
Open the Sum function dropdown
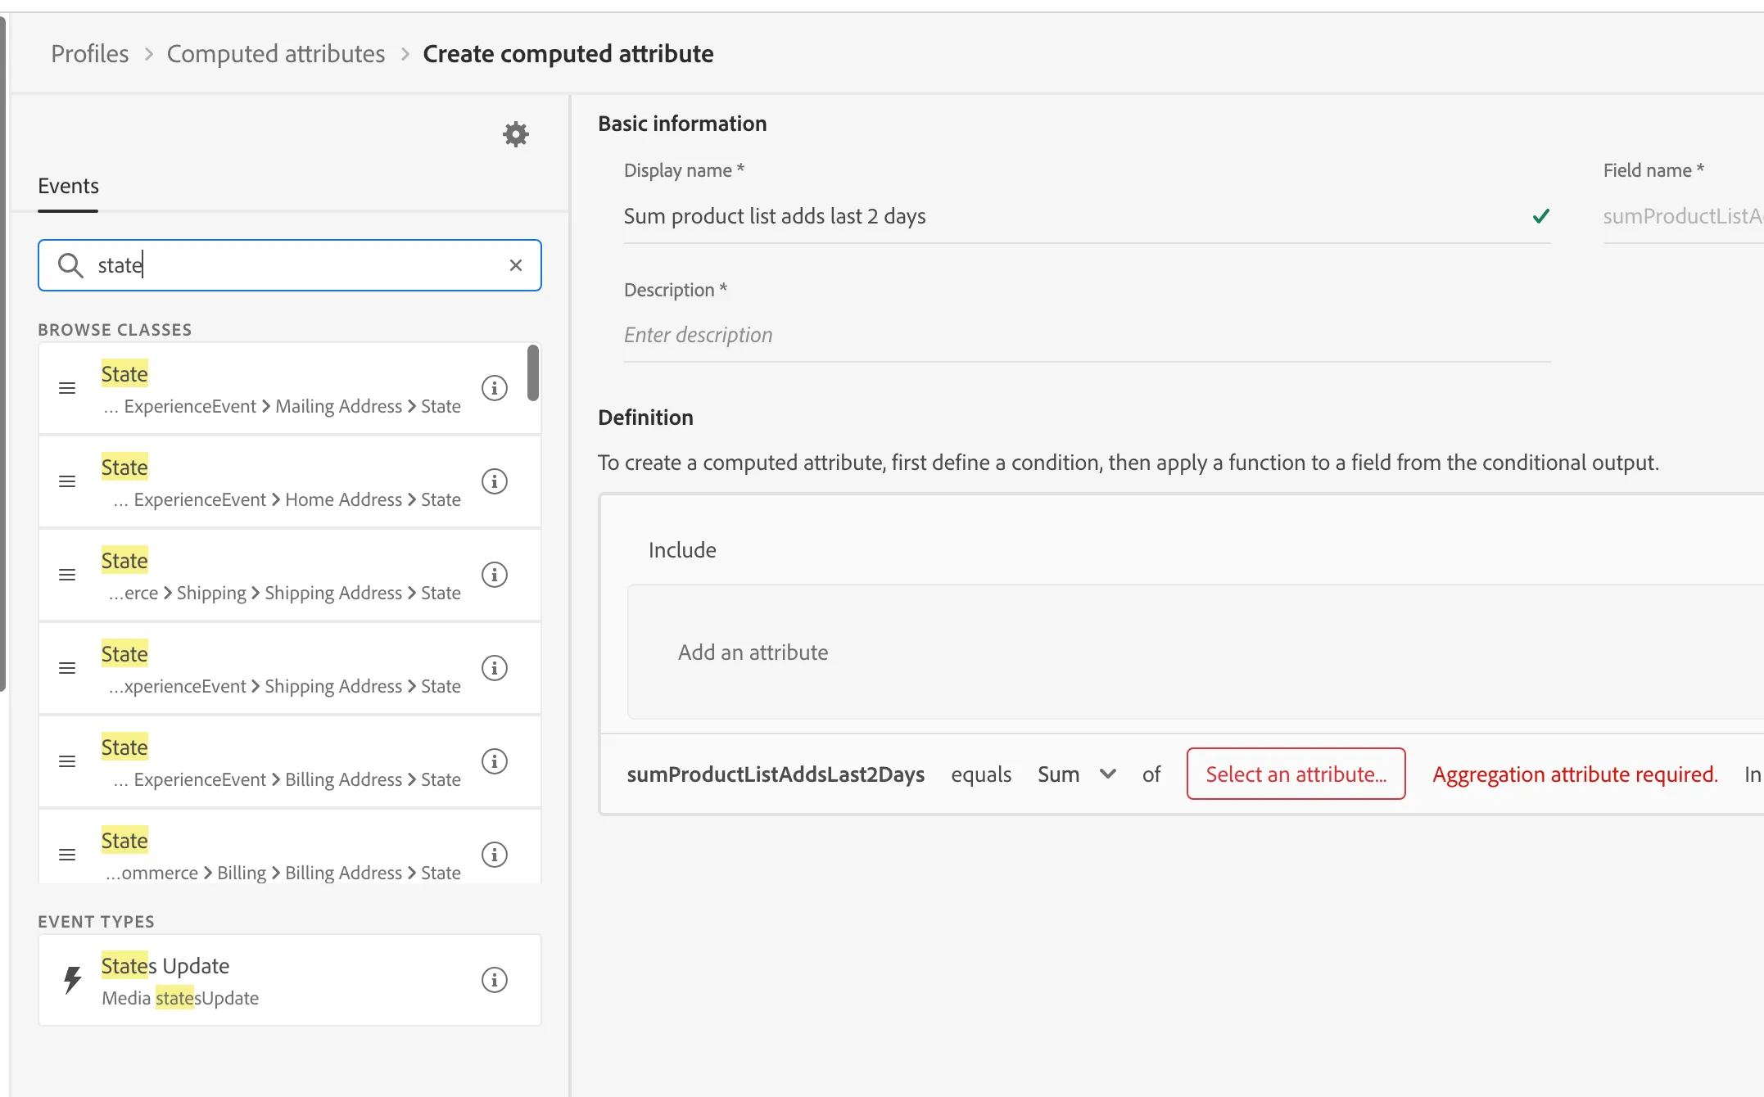tap(1077, 774)
